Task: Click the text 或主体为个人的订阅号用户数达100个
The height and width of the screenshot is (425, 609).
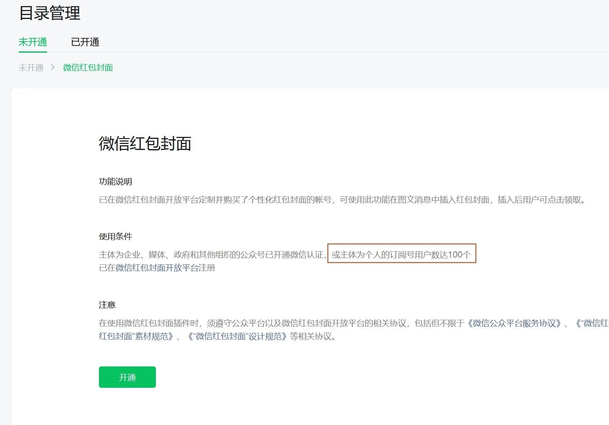Action: (x=401, y=255)
